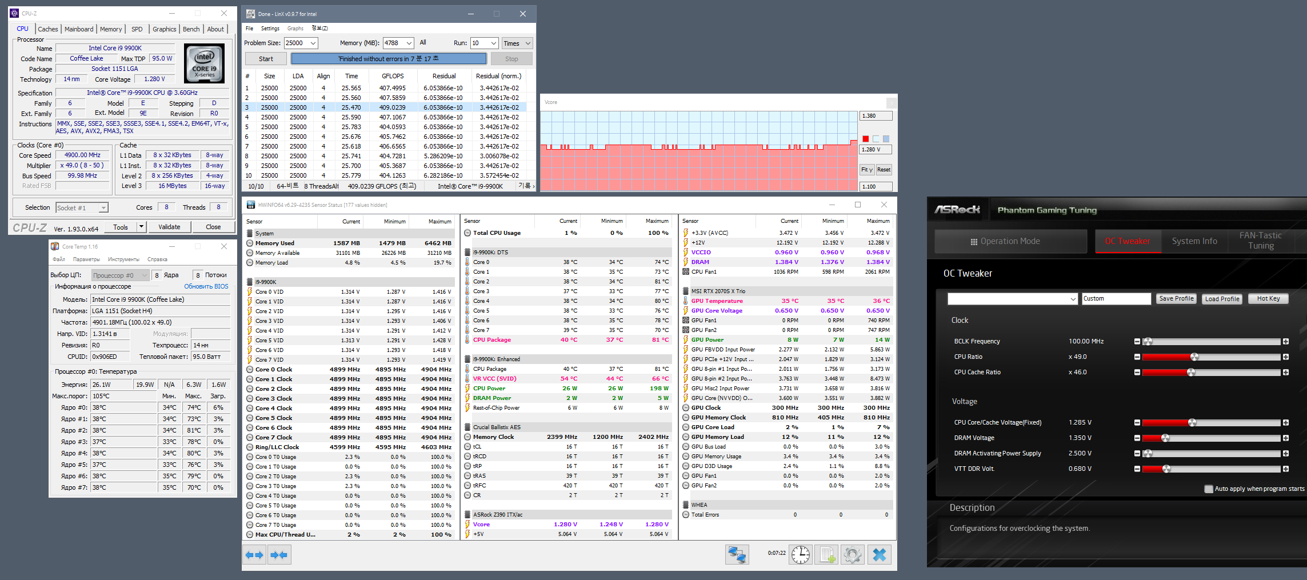1307x580 pixels.
Task: Open ASRock System Info tab
Action: tap(1194, 241)
